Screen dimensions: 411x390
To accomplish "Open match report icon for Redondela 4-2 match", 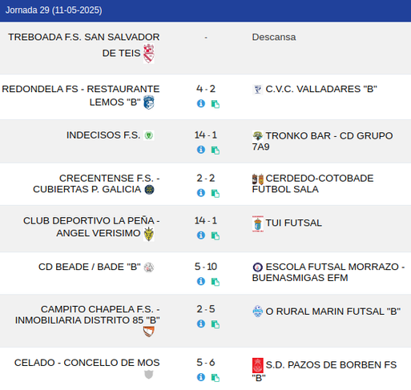I will pyautogui.click(x=216, y=104).
